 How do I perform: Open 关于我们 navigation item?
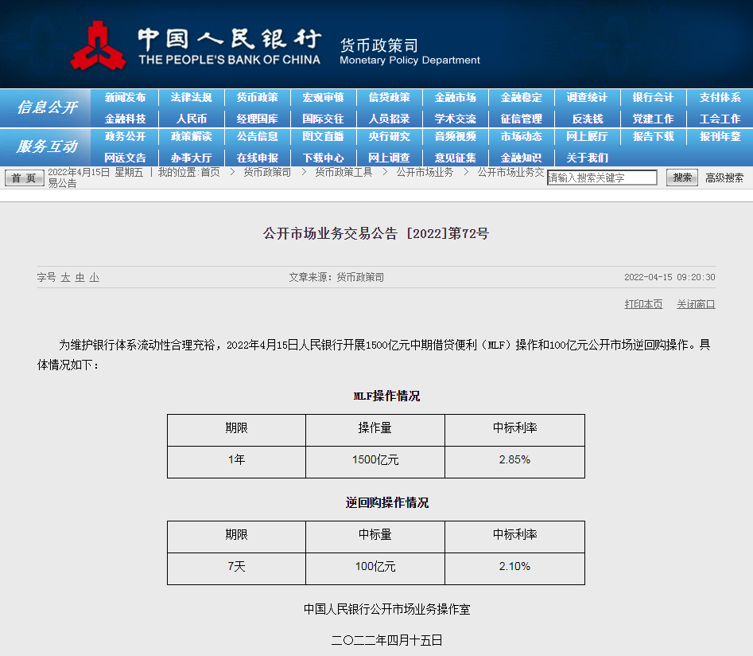pos(588,158)
